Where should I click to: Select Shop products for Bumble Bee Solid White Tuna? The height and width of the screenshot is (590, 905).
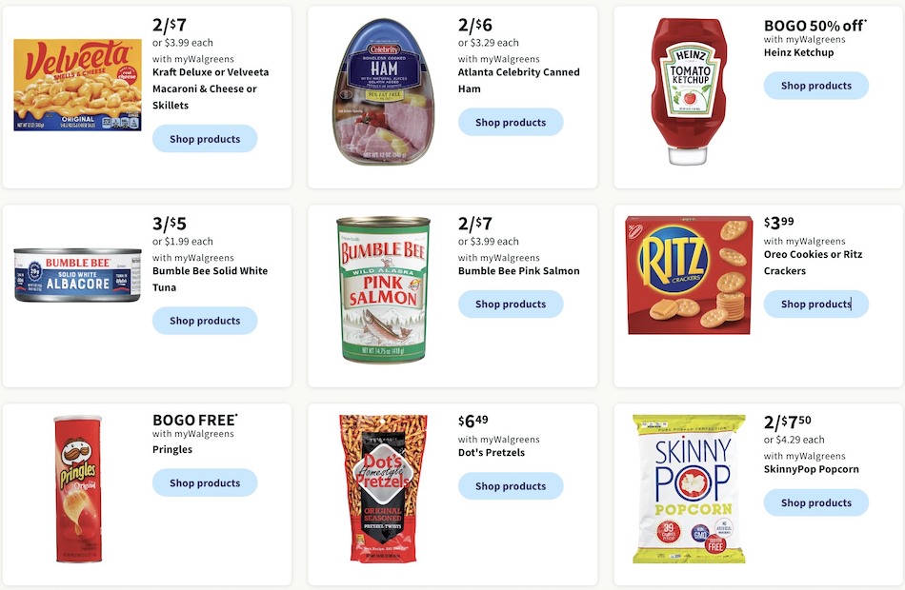pyautogui.click(x=205, y=321)
